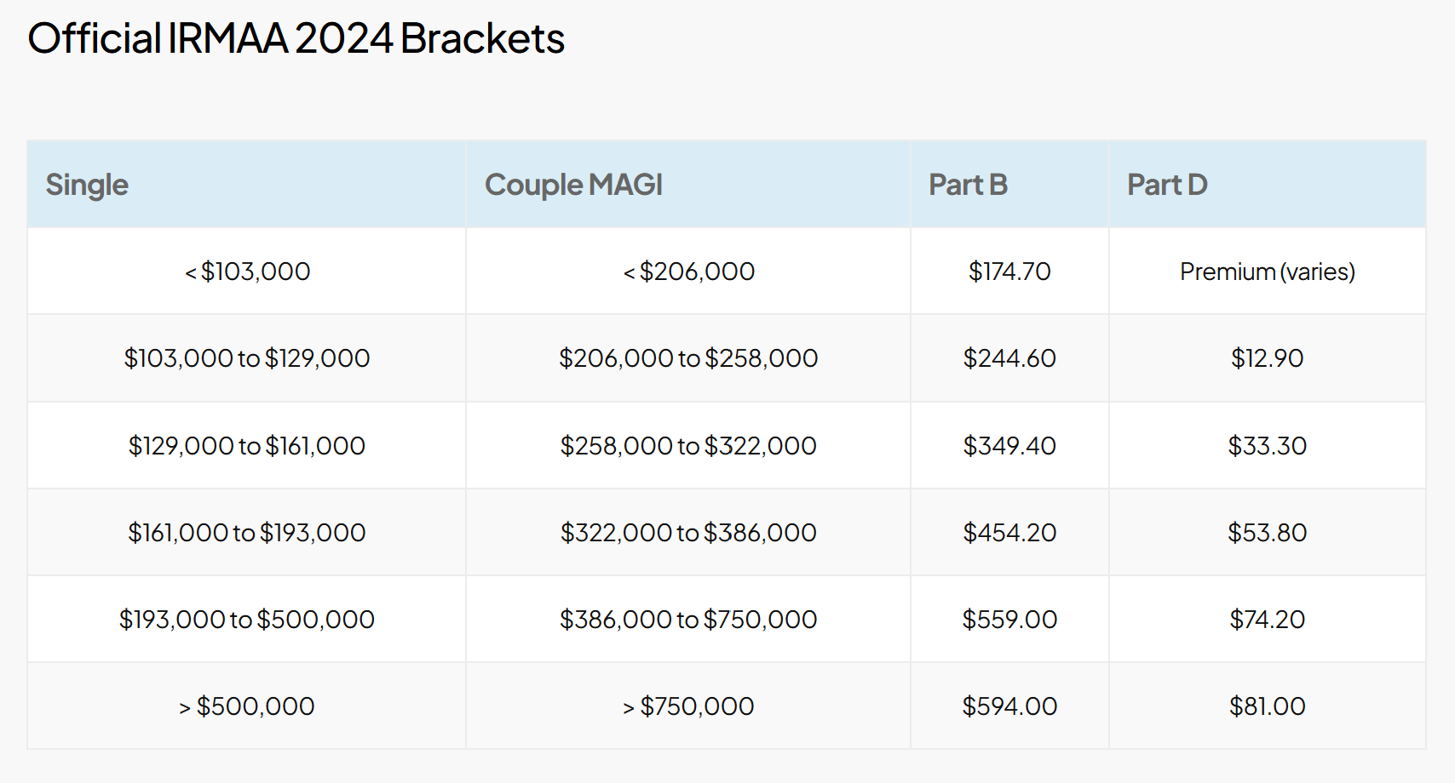Click the $559.00 Part B value
This screenshot has height=783, width=1455.
click(1009, 620)
